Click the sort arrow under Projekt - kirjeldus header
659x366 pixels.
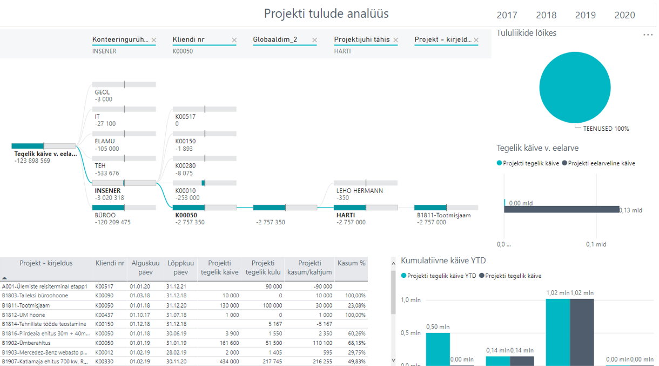point(5,277)
